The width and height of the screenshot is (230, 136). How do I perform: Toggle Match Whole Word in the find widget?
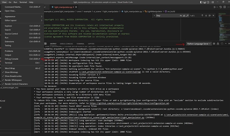(184, 16)
